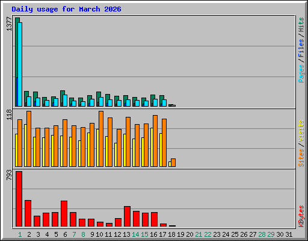Click day label 11 on the x-axis

click(108, 234)
